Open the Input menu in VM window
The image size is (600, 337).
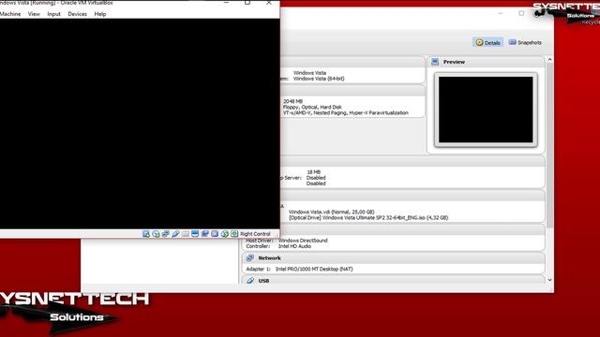54,14
